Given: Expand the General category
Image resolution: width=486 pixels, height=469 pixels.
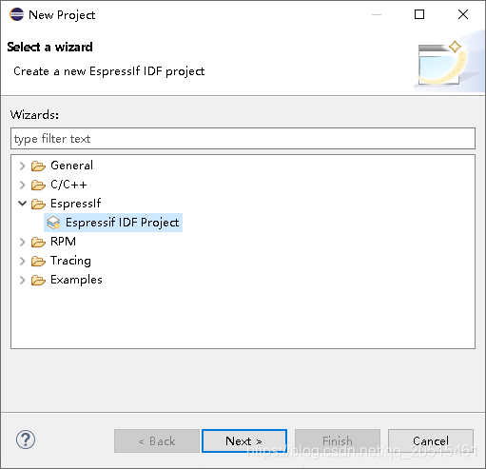Looking at the screenshot, I should (22, 166).
